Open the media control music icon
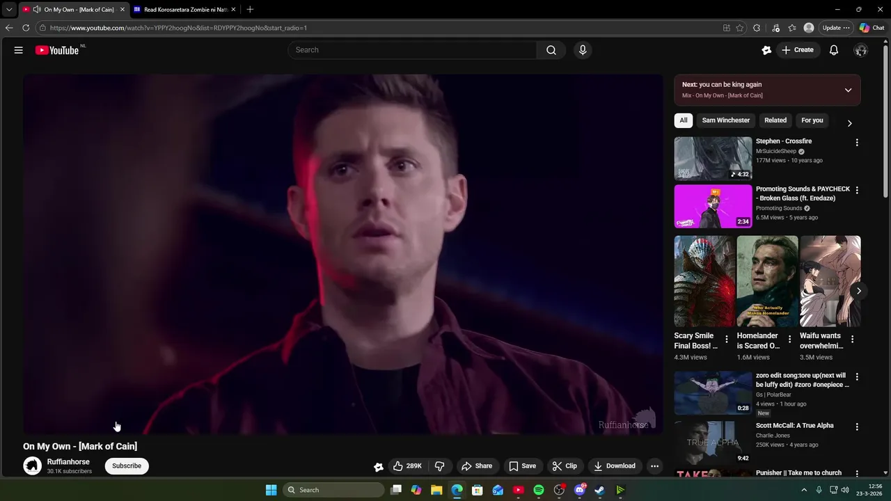This screenshot has height=501, width=891. (x=776, y=28)
